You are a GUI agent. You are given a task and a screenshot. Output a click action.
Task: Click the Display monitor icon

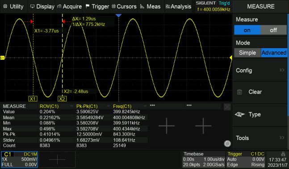click(32, 6)
